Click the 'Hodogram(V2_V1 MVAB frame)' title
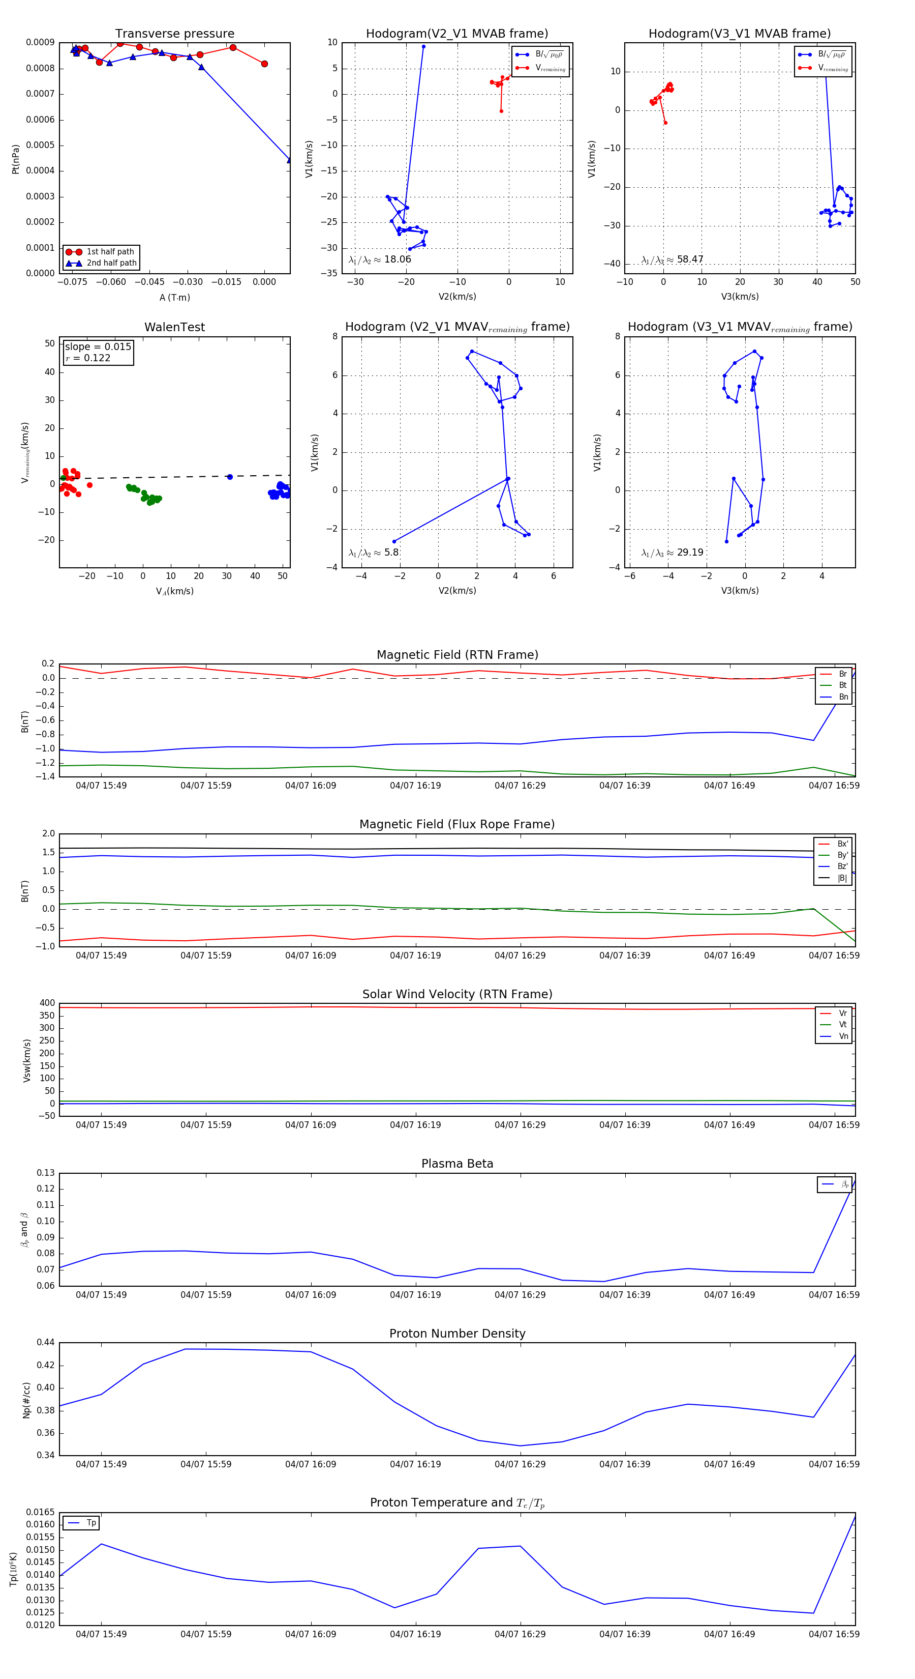 [x=457, y=34]
